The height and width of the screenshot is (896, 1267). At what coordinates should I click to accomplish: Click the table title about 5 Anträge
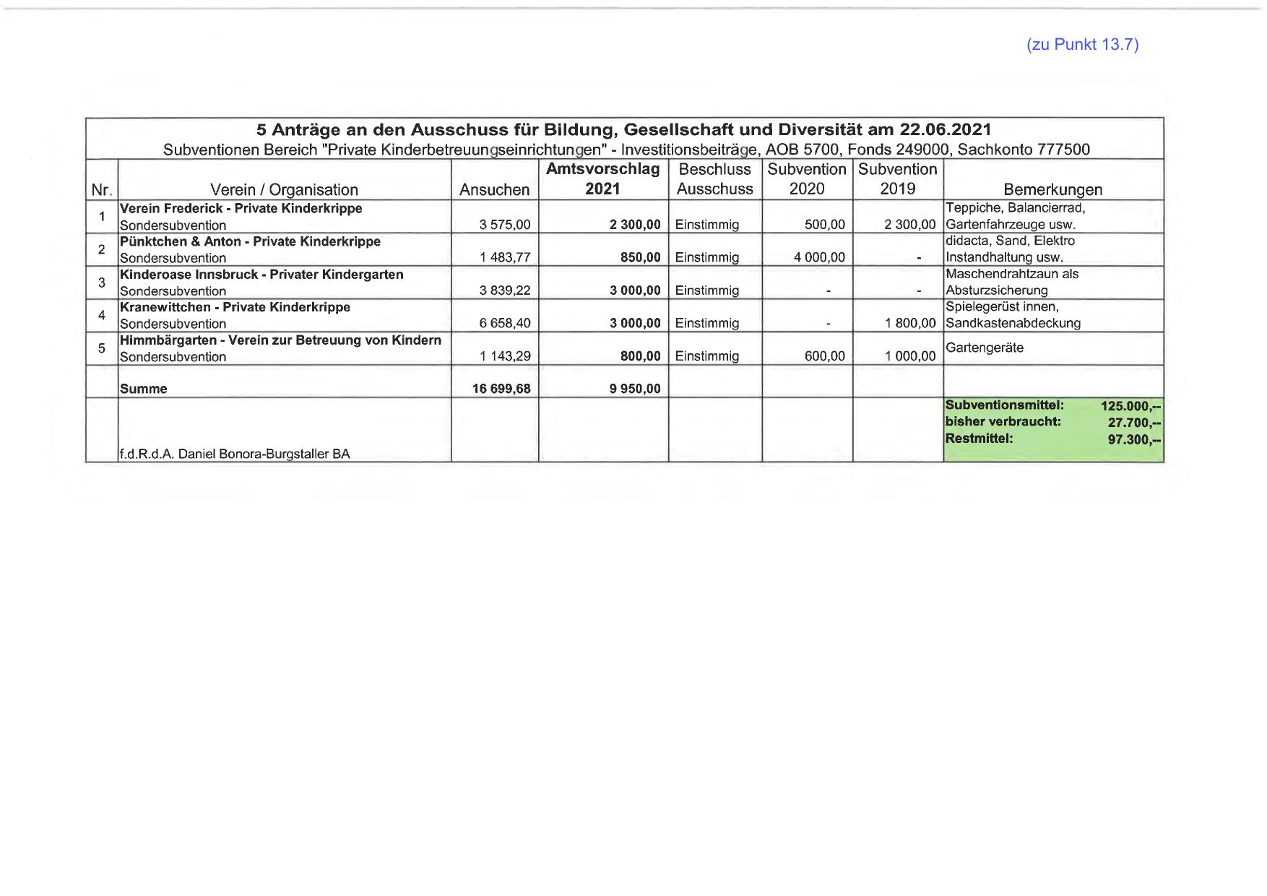[x=623, y=130]
